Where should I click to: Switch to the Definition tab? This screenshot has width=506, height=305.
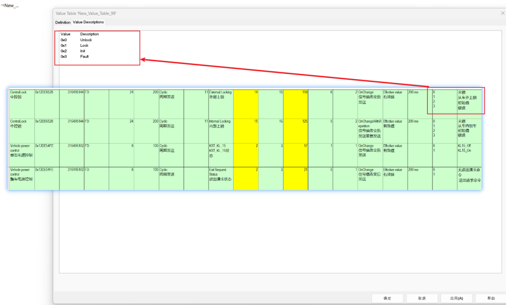pos(63,22)
